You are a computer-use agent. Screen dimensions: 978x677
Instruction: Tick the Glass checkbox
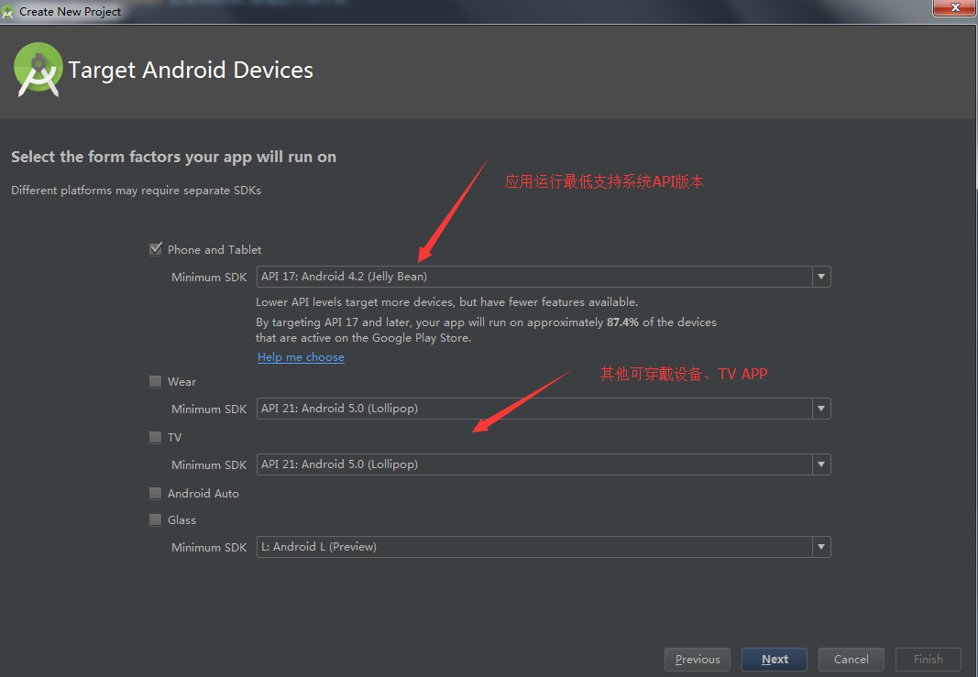coord(155,519)
